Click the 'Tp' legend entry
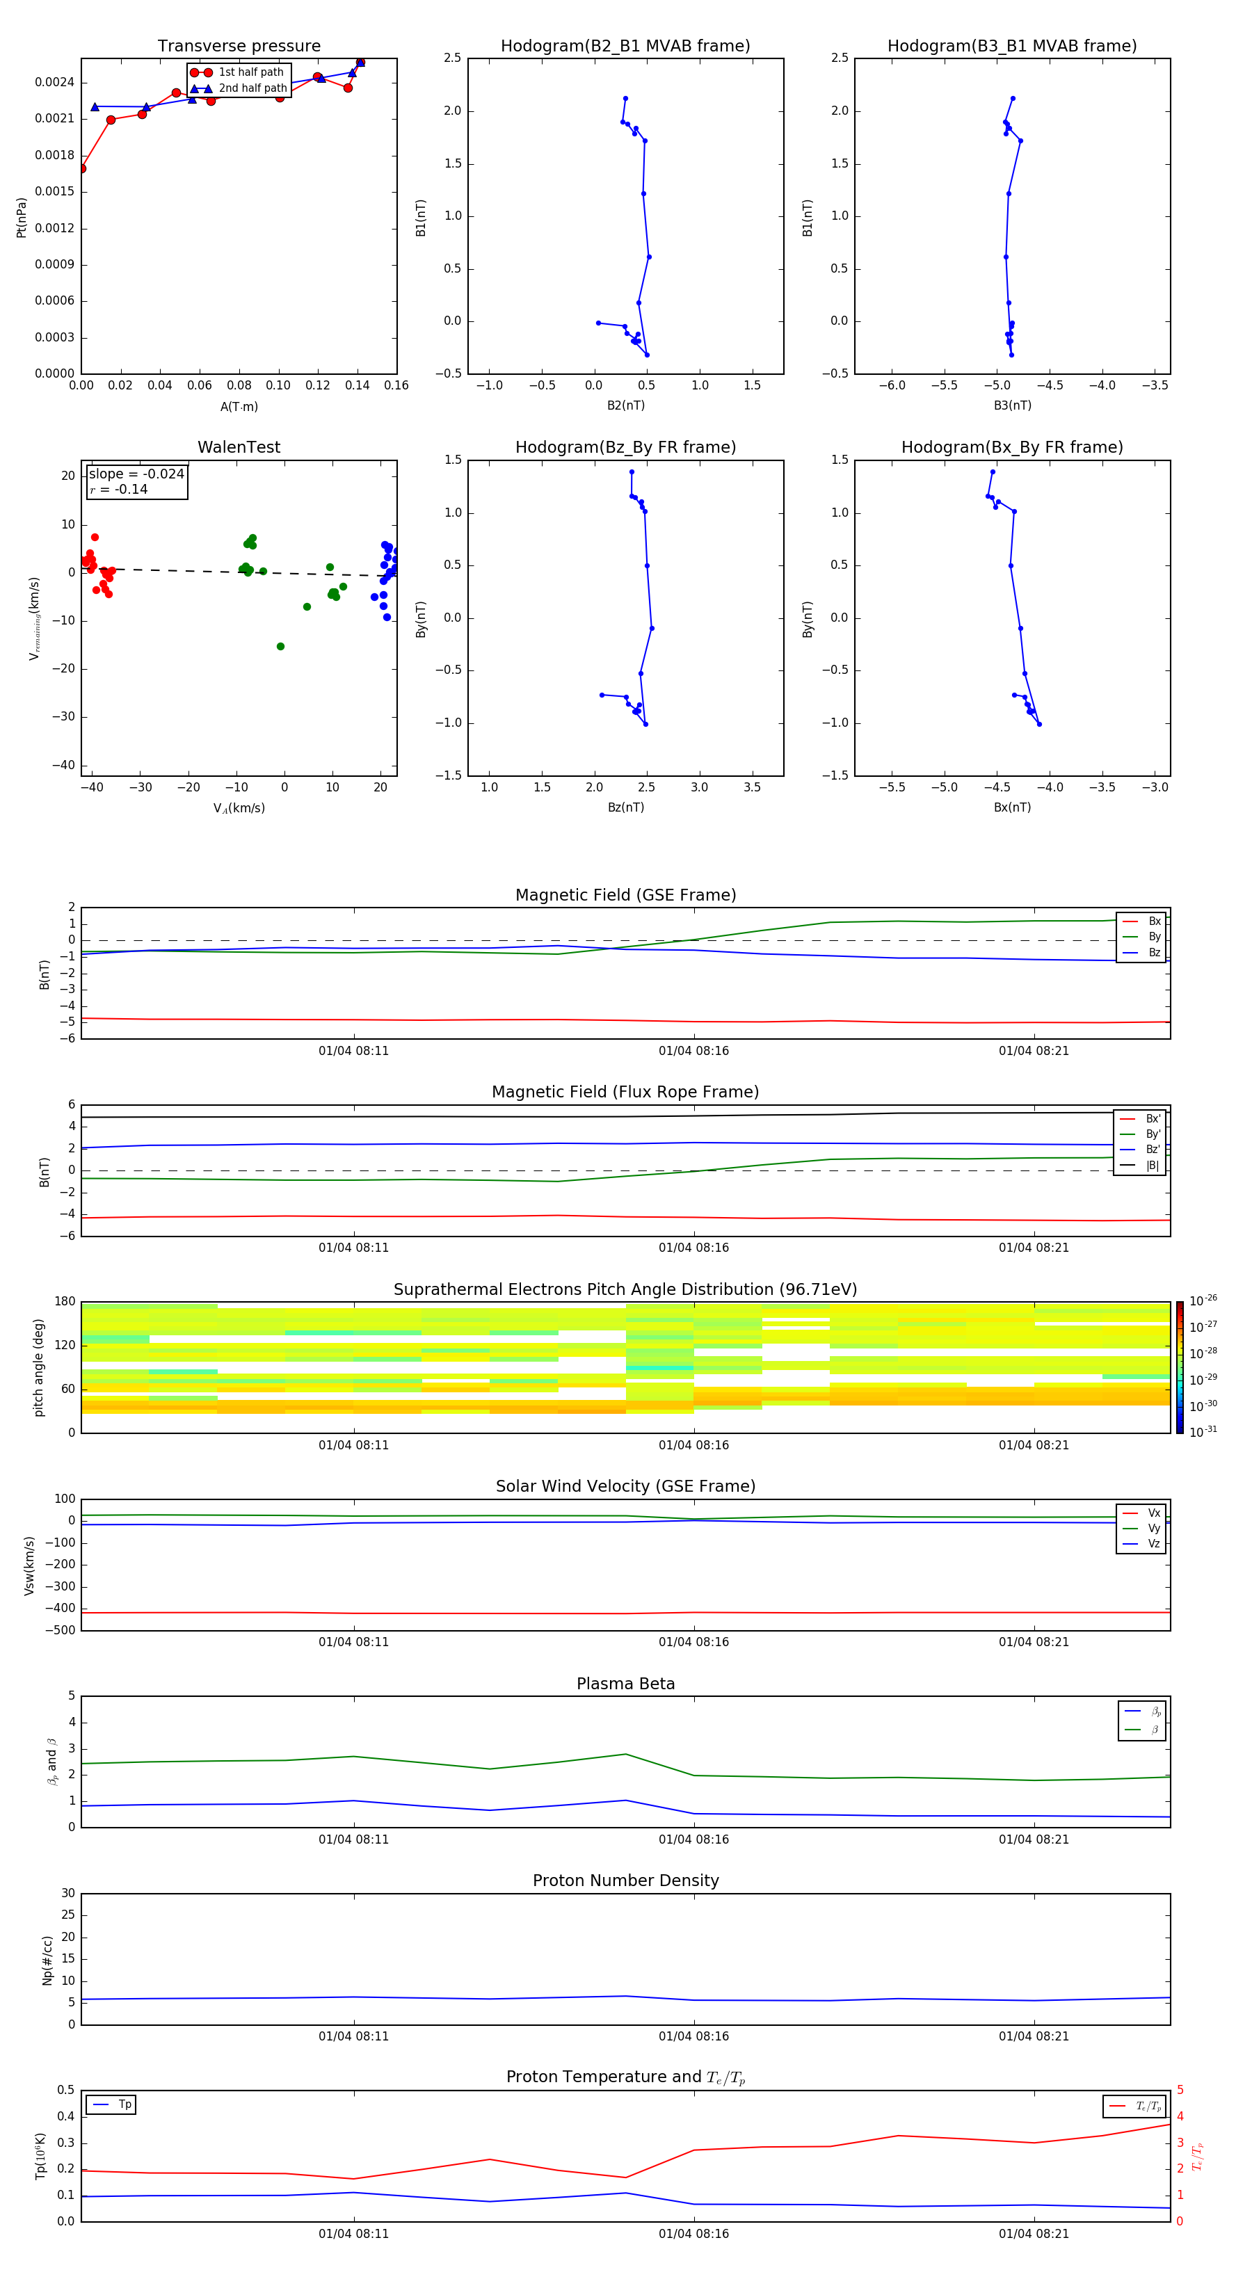Viewport: 1252px width, 2295px height. (x=112, y=2104)
